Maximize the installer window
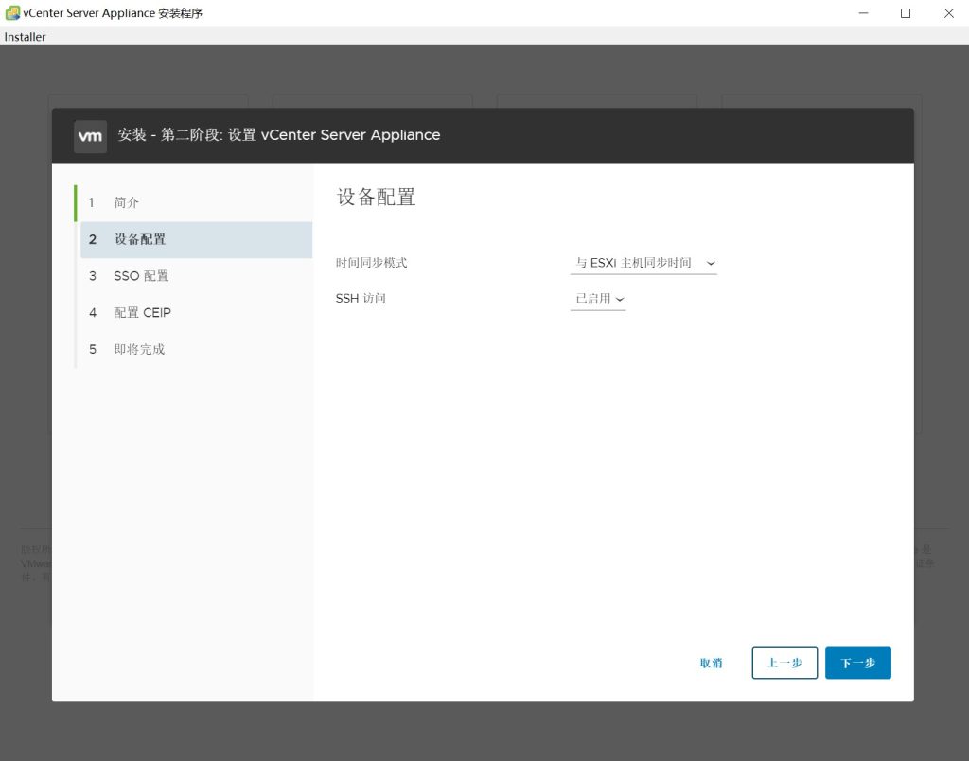The width and height of the screenshot is (969, 761). pyautogui.click(x=906, y=13)
